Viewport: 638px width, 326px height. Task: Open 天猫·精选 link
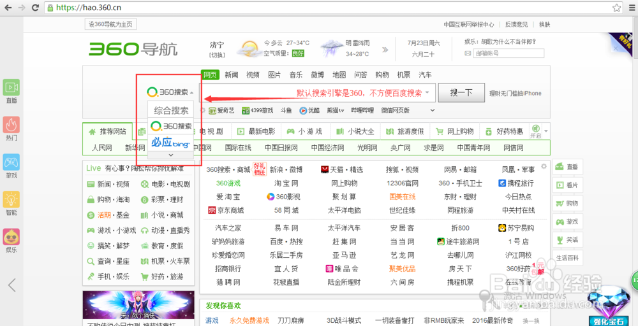point(342,169)
